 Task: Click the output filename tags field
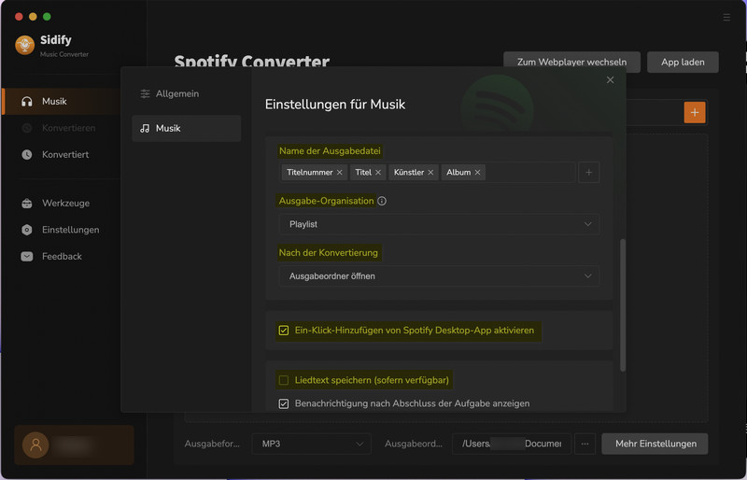[x=427, y=173]
